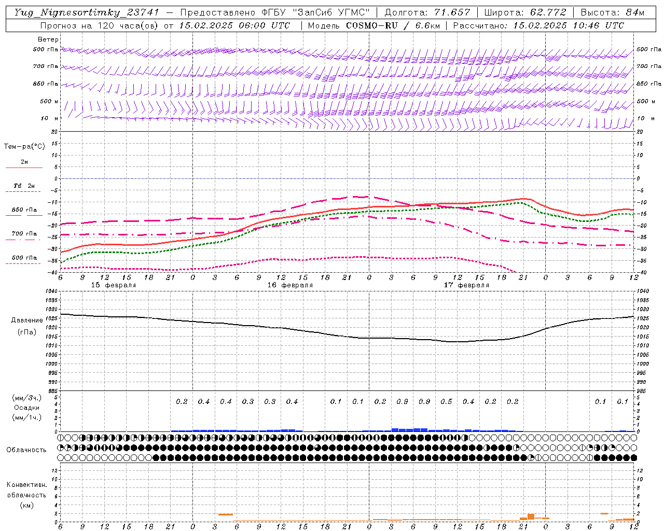Click the (мм/3ч.) precipitation unit label

[x=27, y=398]
